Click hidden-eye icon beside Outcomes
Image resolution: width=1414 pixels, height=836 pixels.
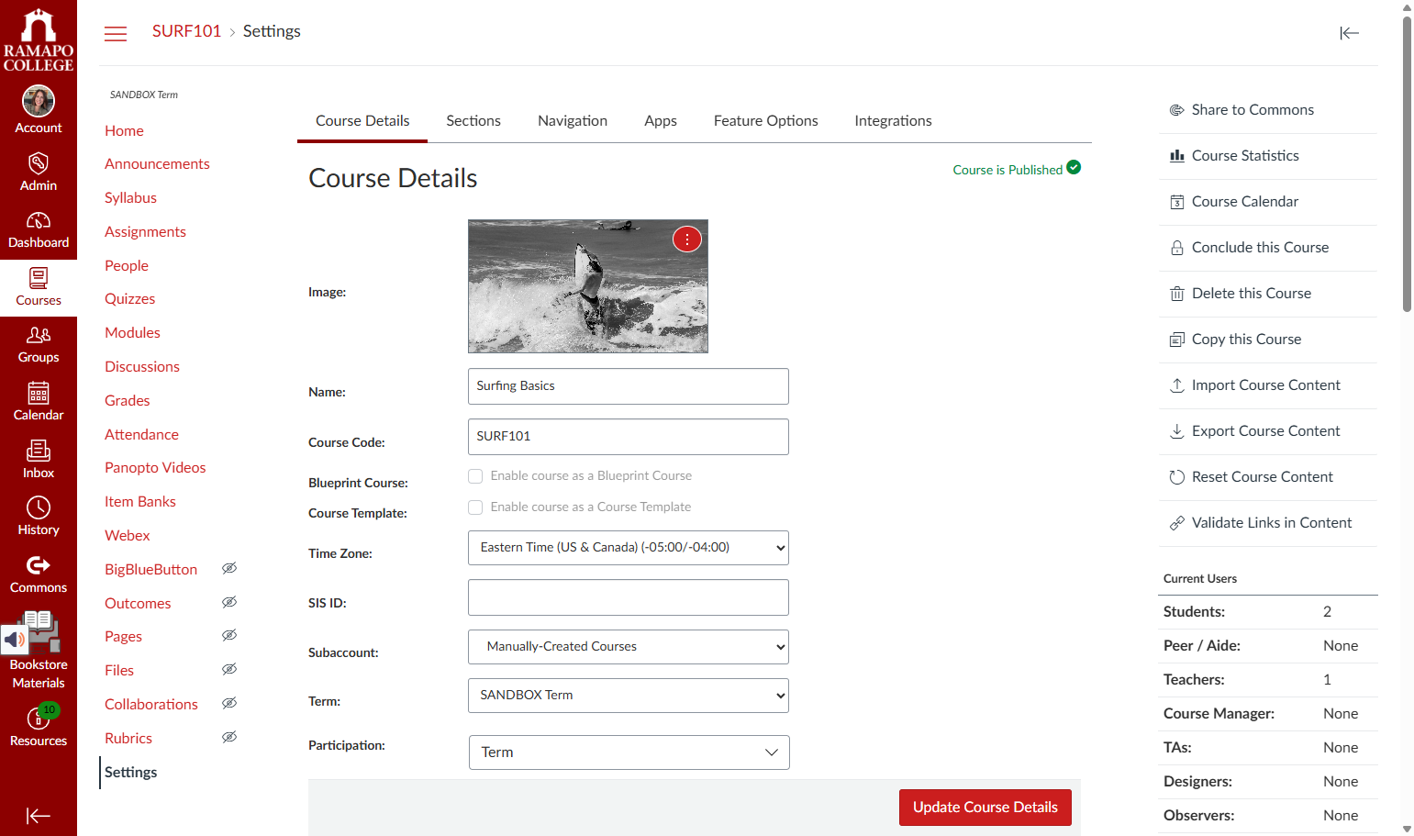[229, 602]
